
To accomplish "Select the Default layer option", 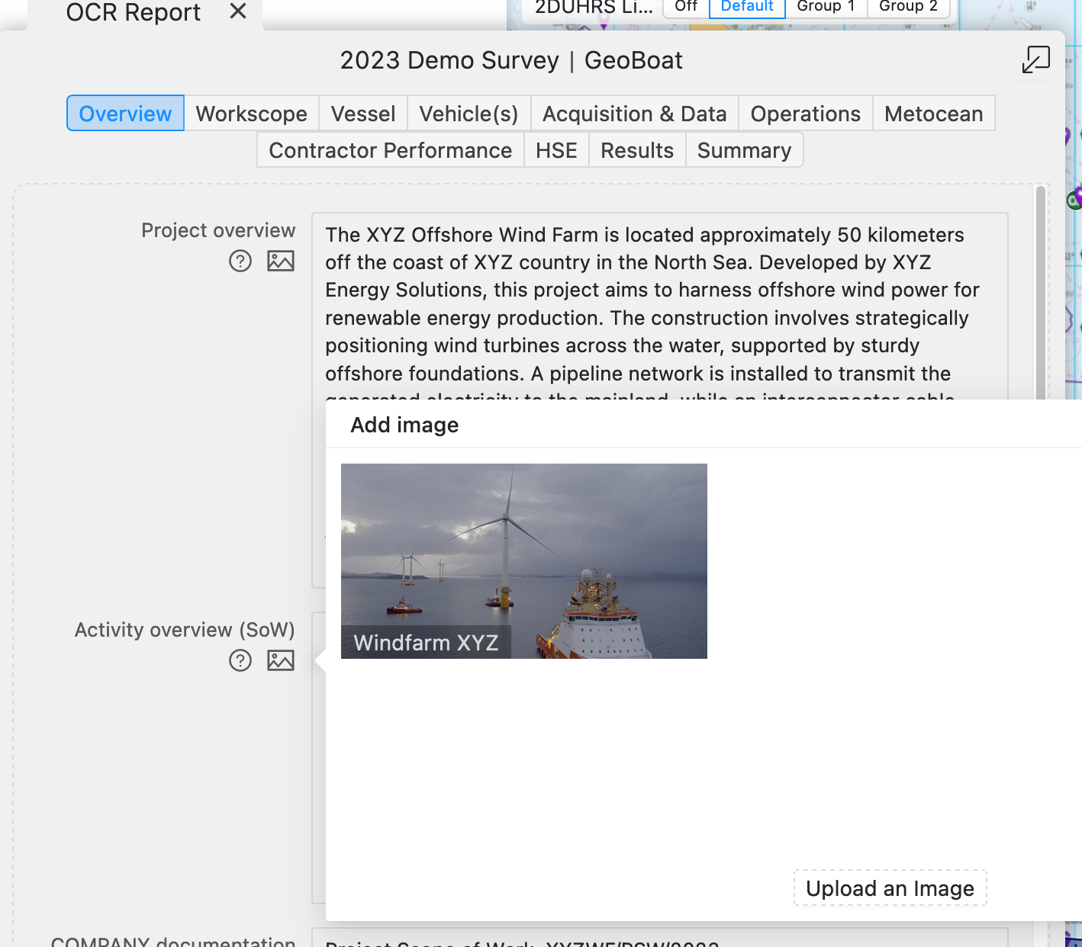I will (x=747, y=7).
